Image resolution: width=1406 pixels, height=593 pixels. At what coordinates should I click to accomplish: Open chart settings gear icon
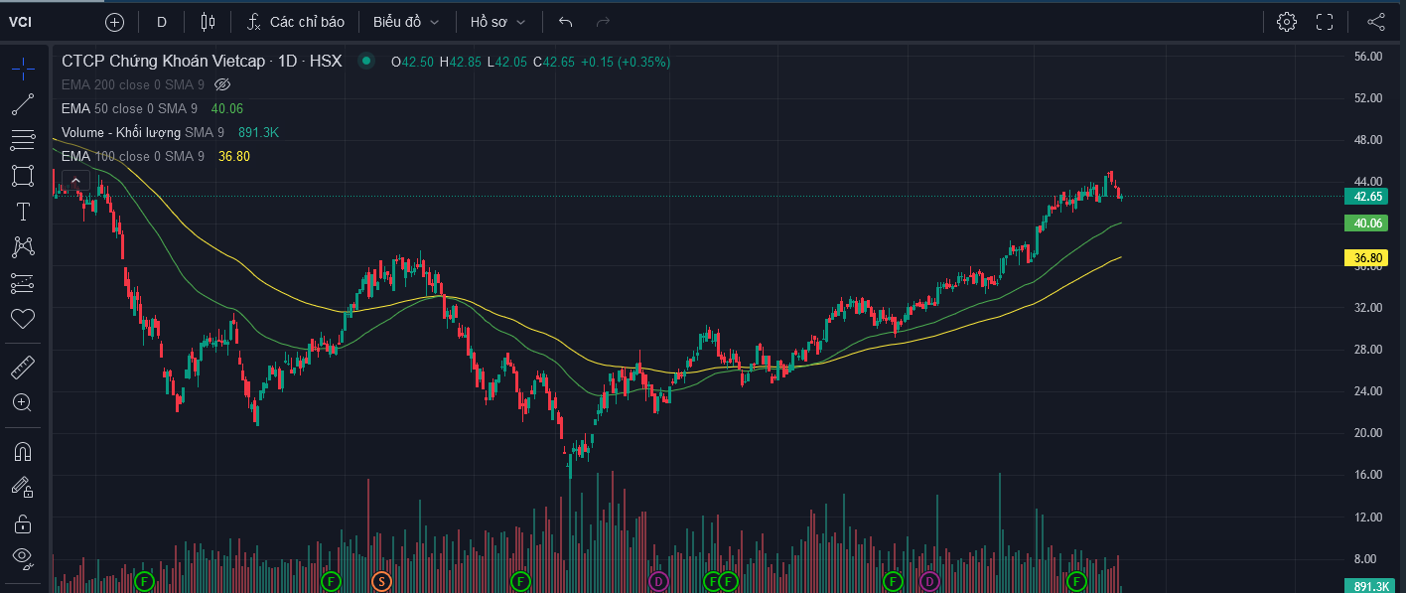pyautogui.click(x=1287, y=22)
